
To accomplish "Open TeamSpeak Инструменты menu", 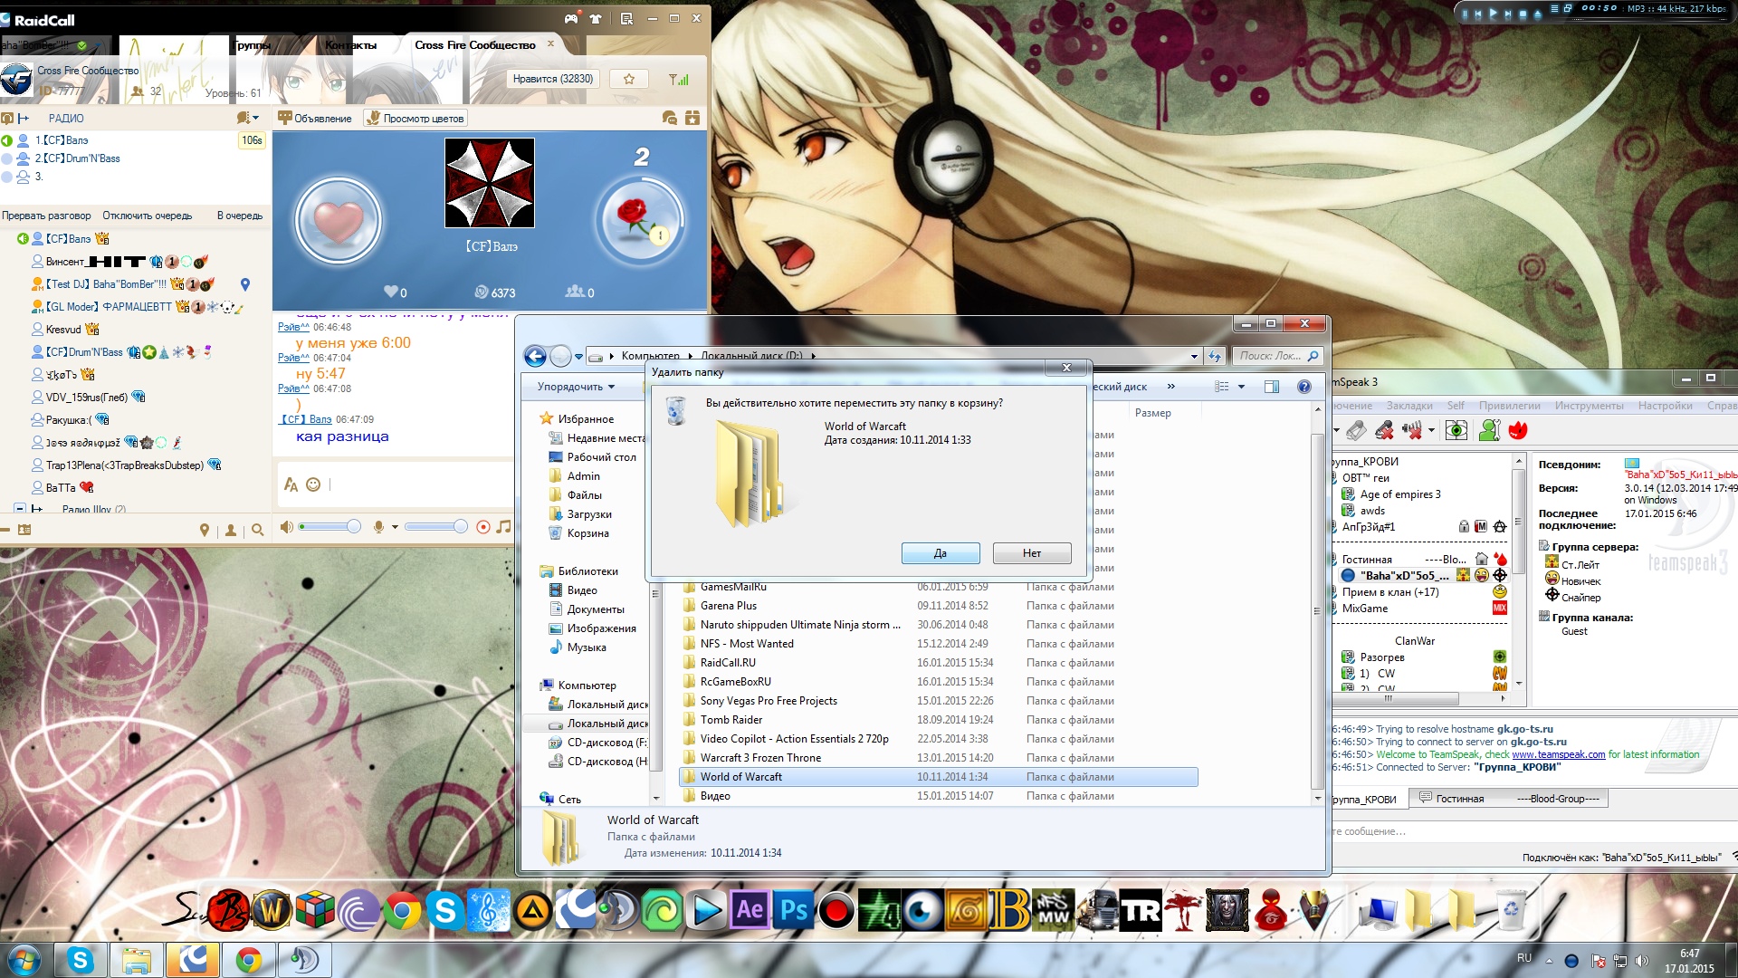I will click(x=1590, y=406).
